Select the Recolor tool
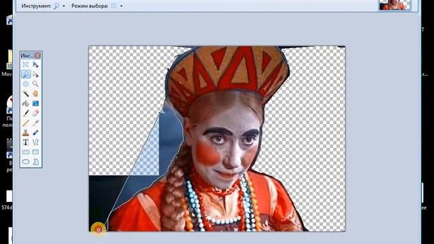 point(35,133)
